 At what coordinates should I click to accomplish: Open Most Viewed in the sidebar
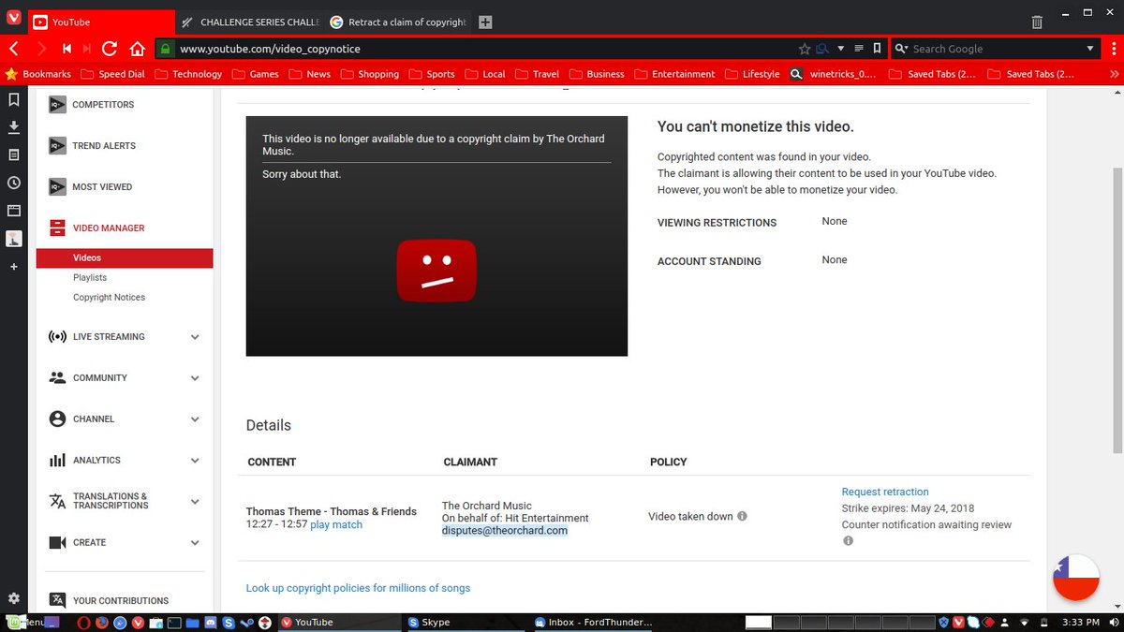pos(102,187)
